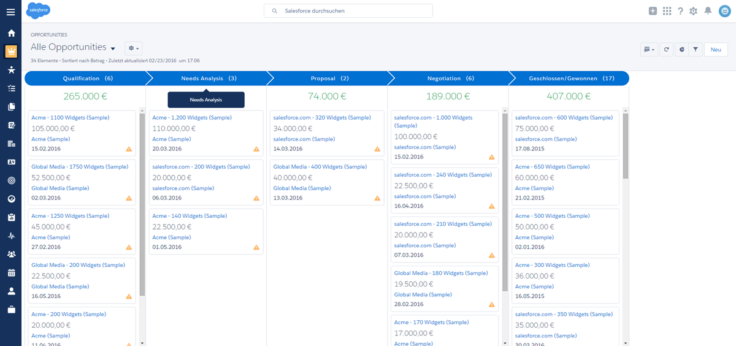Open Global Media - 180 Widgets opportunity
This screenshot has width=736, height=346.
click(x=441, y=273)
